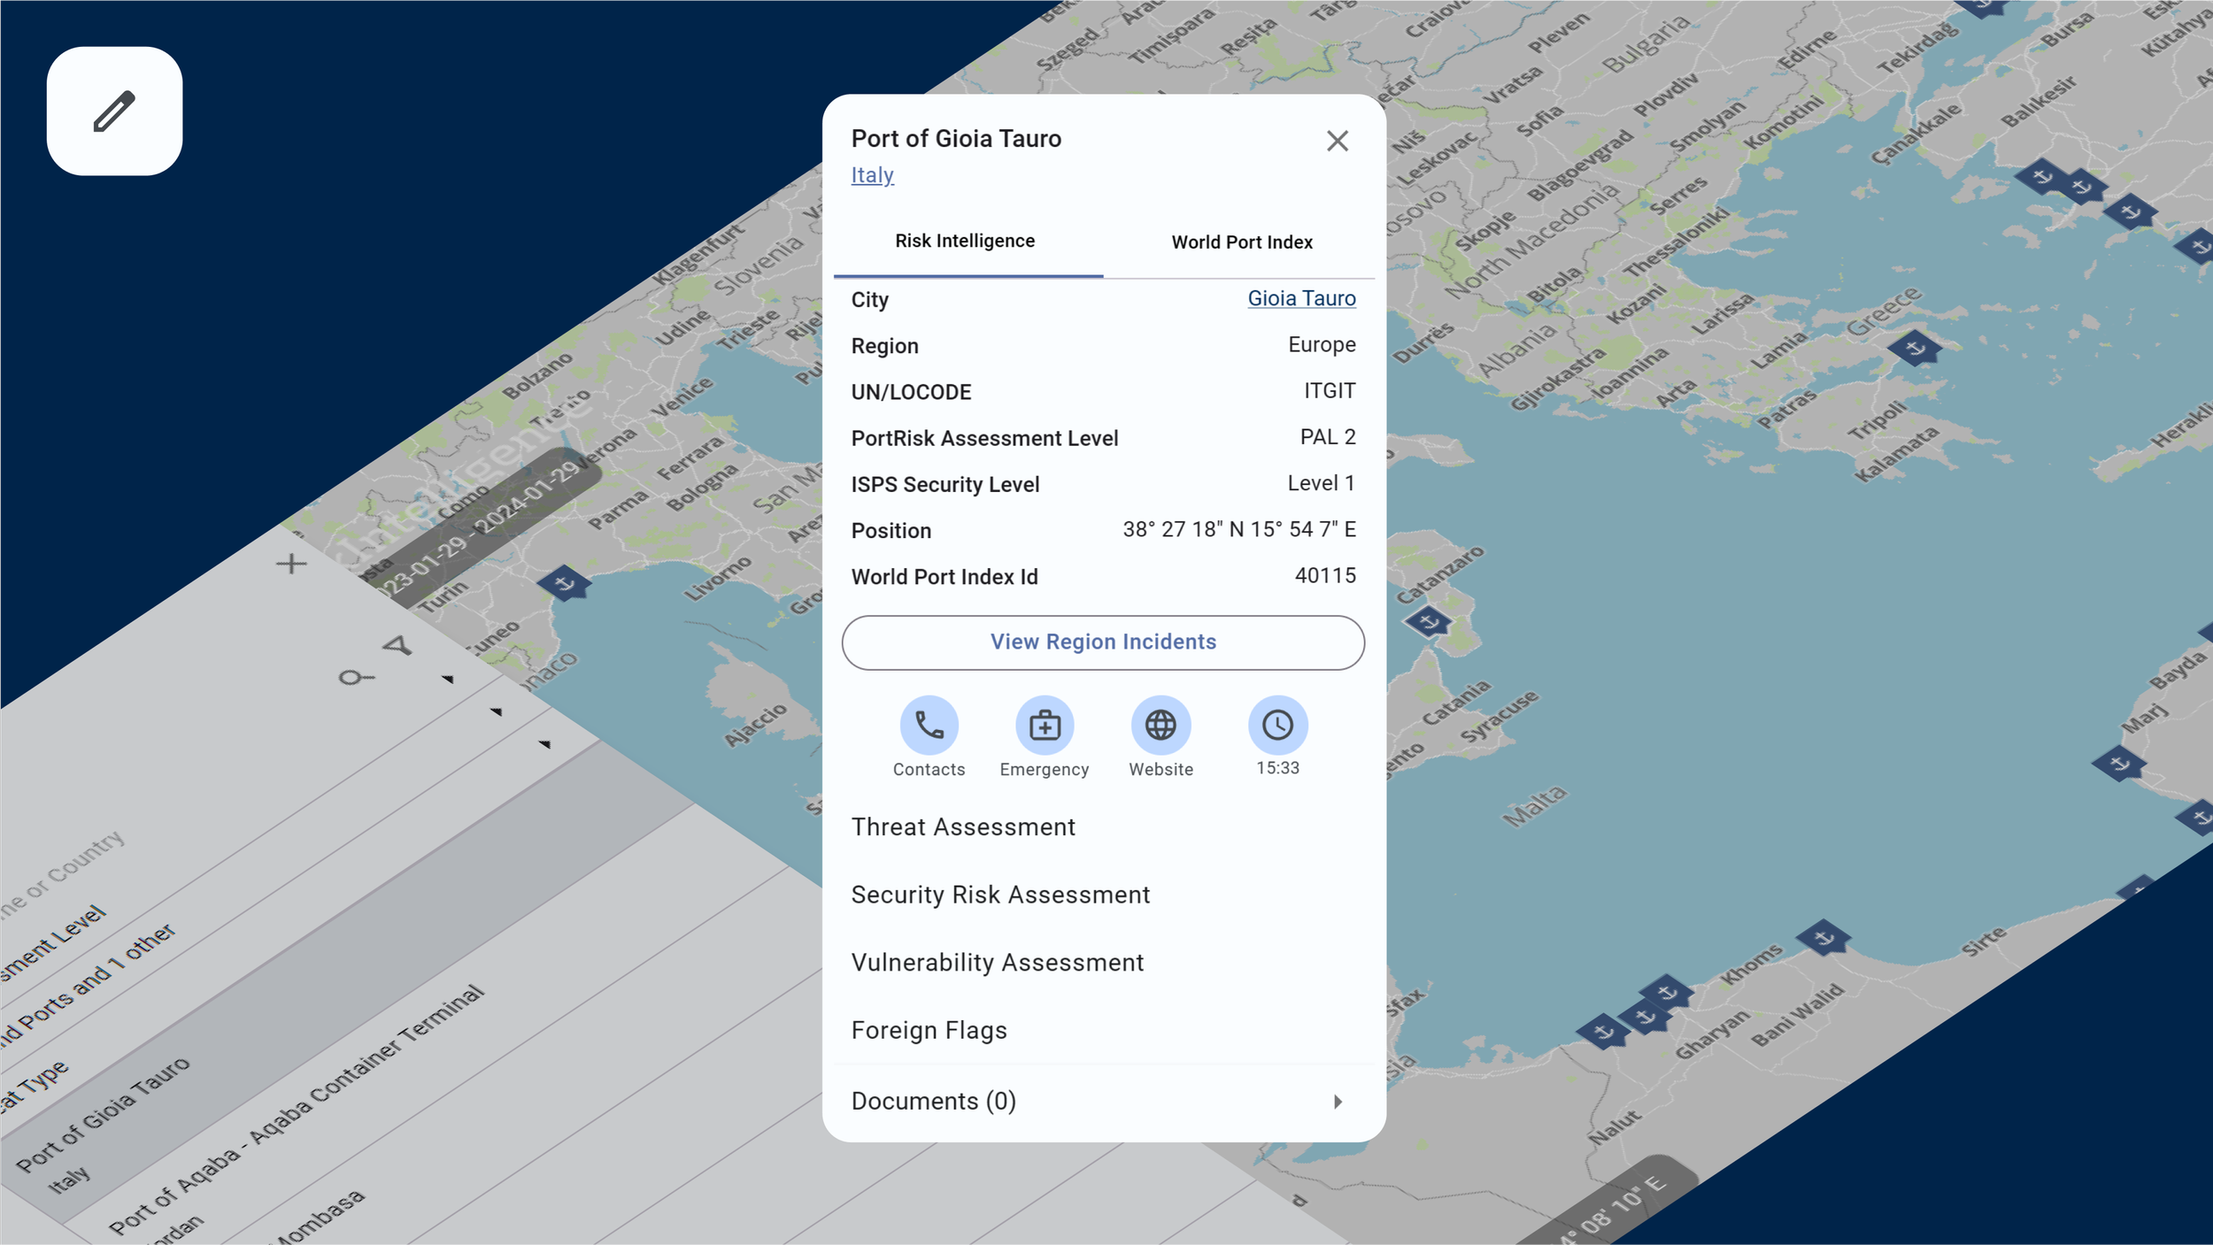Screen dimensions: 2213x1245
Task: Click the anchor marker near Catanzaro
Action: coord(1428,622)
